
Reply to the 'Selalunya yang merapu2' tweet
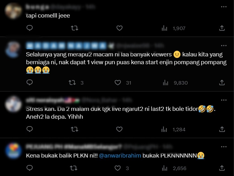tap(29, 82)
